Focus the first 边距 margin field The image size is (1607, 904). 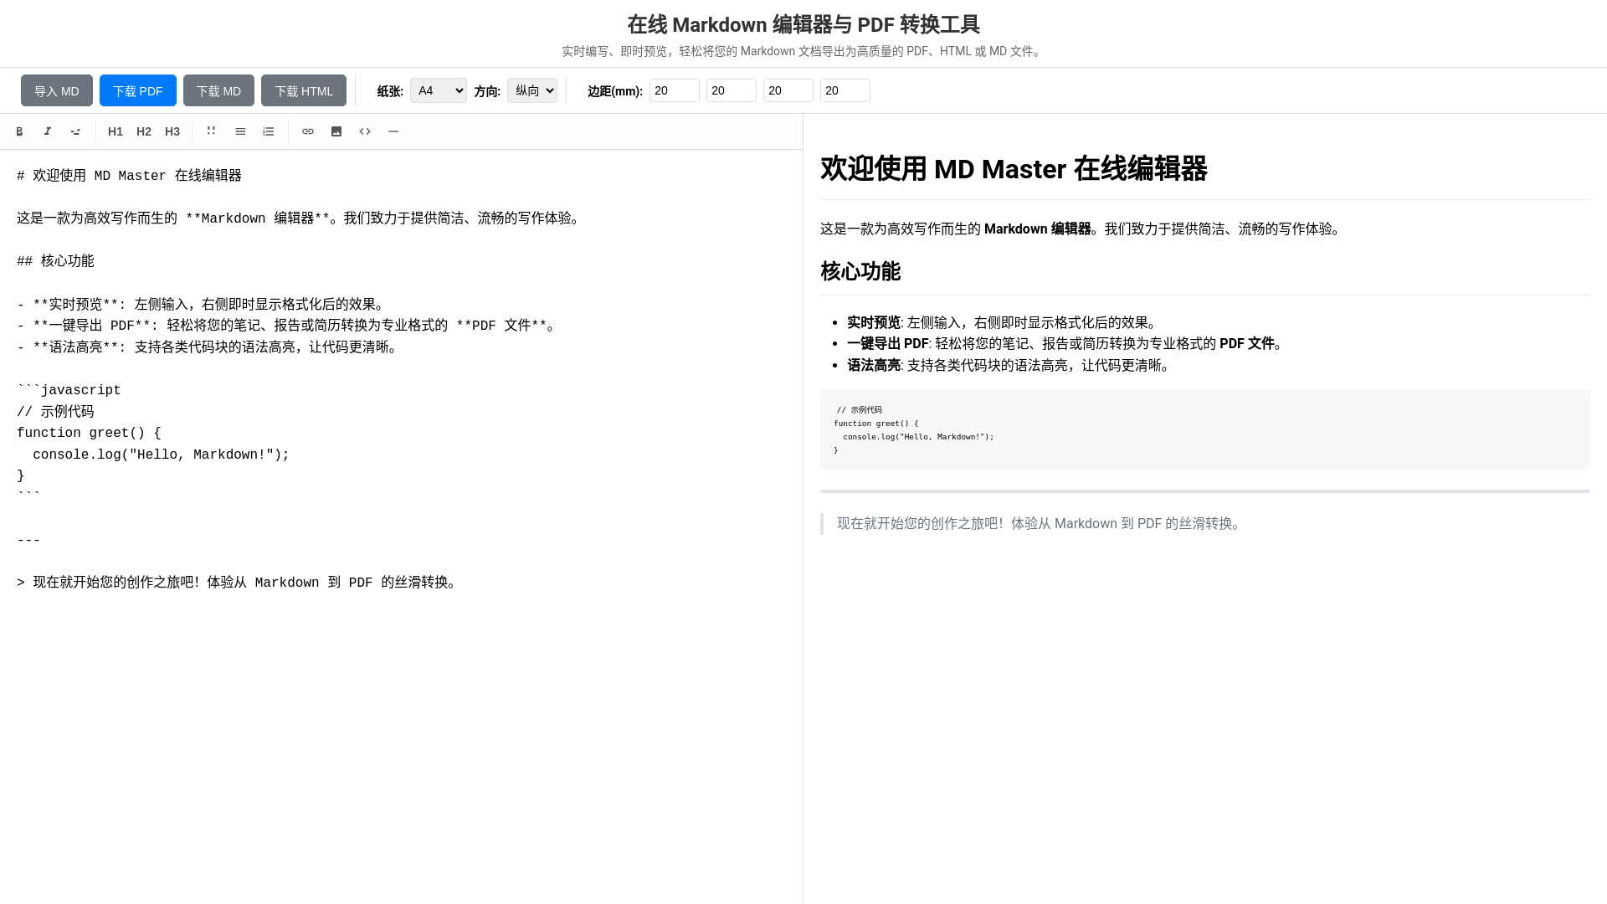point(675,90)
